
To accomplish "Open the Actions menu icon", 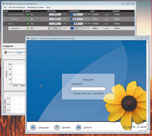I will click(79, 127).
